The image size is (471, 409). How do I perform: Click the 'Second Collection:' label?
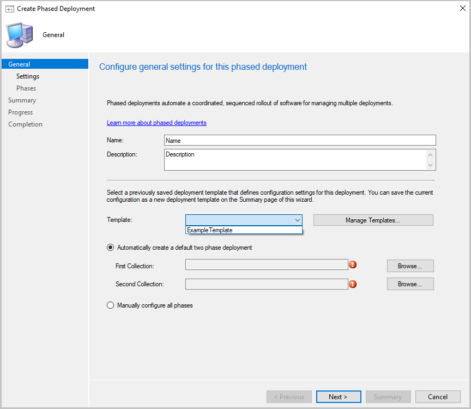coord(140,284)
